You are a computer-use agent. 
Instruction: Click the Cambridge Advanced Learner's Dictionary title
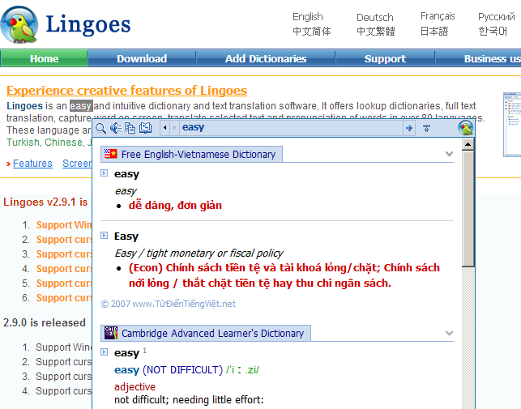click(x=212, y=333)
